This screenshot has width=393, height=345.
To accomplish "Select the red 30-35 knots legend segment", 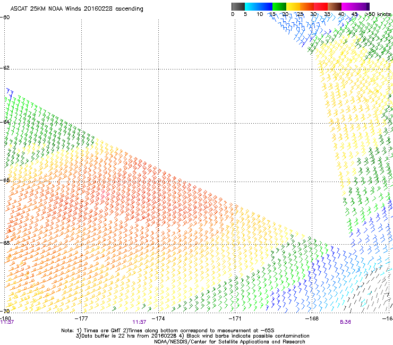I will (321, 6).
